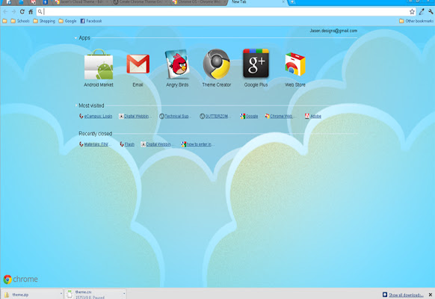Click the Jasen.designs@gmail.com account text
The height and width of the screenshot is (299, 435).
333,31
